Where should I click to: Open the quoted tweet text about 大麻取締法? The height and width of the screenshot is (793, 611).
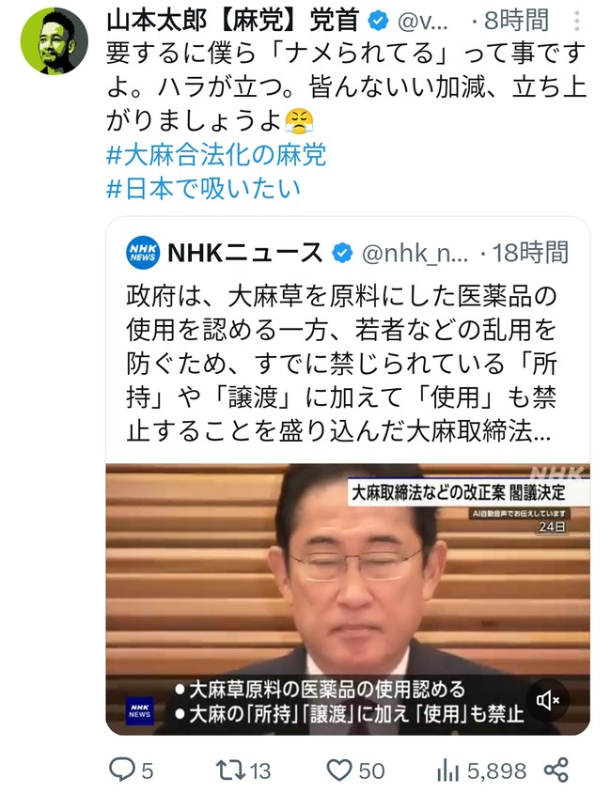(x=341, y=363)
